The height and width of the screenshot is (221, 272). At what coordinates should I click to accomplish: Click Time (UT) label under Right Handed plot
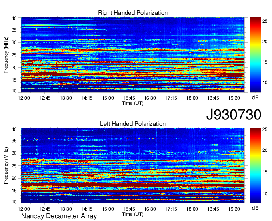coord(133,103)
